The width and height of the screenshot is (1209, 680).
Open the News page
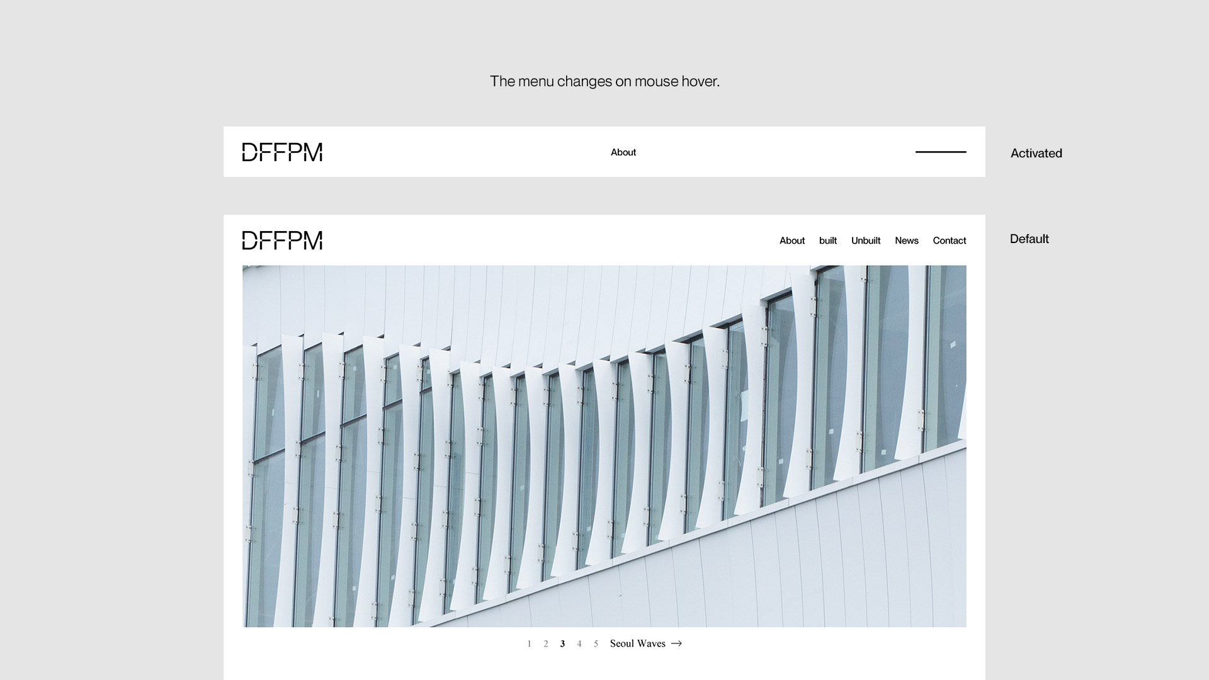[907, 241]
